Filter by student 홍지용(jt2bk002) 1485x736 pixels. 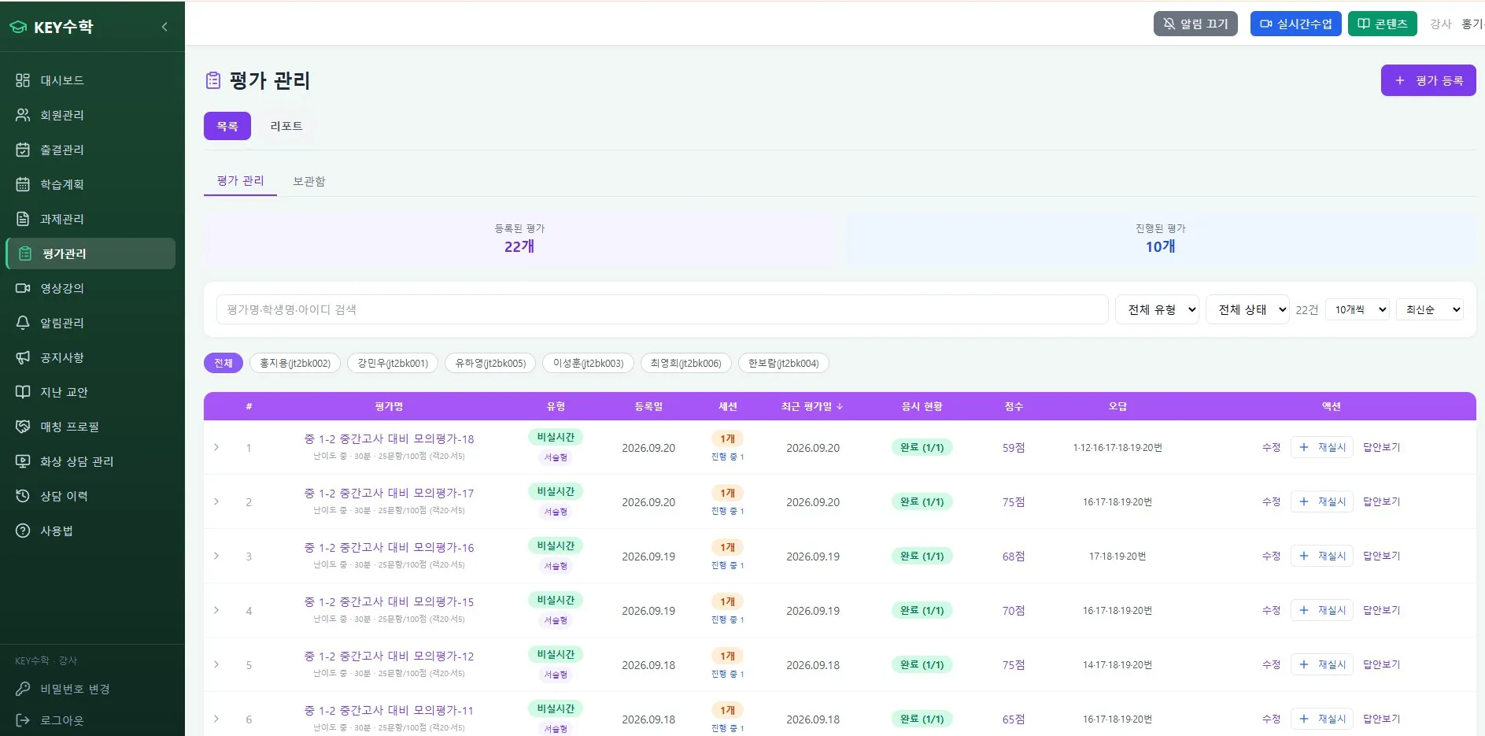pyautogui.click(x=295, y=363)
